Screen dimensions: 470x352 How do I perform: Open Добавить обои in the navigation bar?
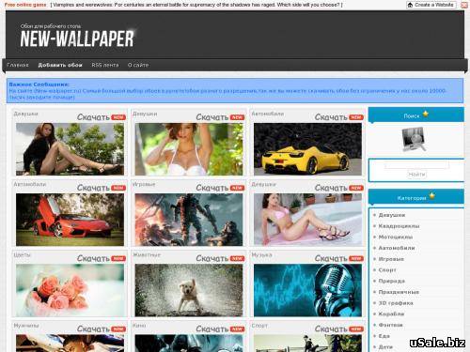[60, 65]
